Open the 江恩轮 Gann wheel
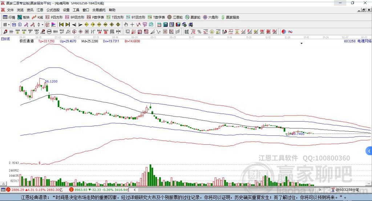Viewport: 372px width, 201px height. [175, 17]
